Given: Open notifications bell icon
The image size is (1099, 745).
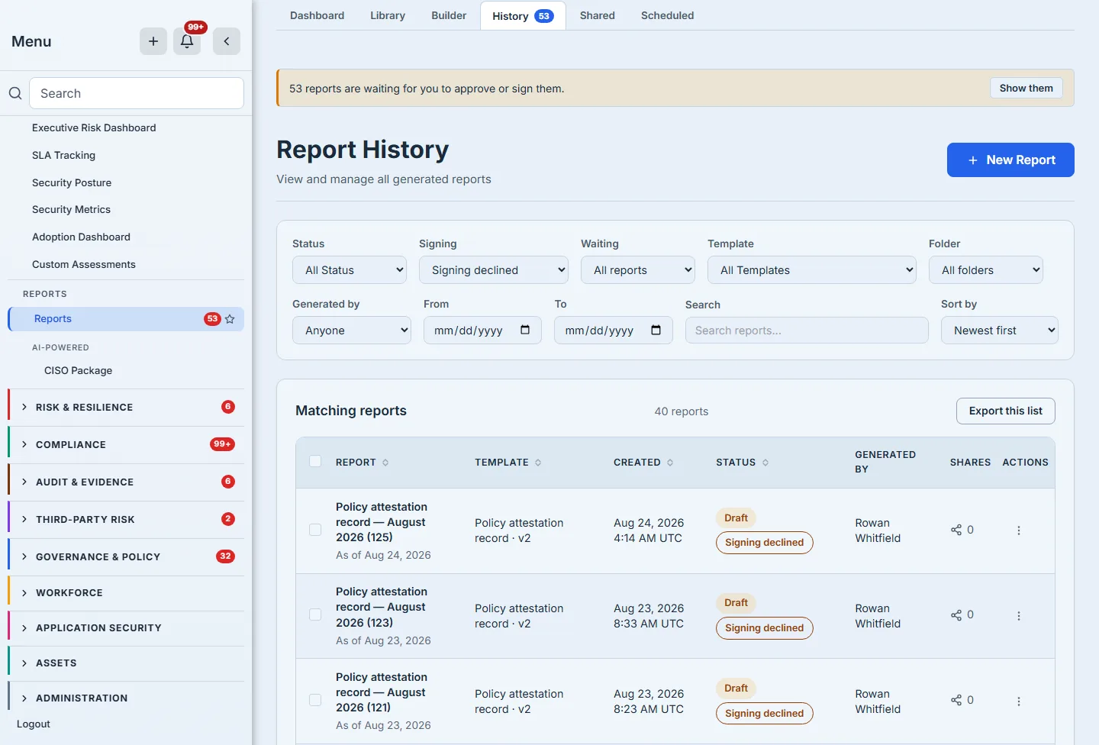Looking at the screenshot, I should 187,41.
